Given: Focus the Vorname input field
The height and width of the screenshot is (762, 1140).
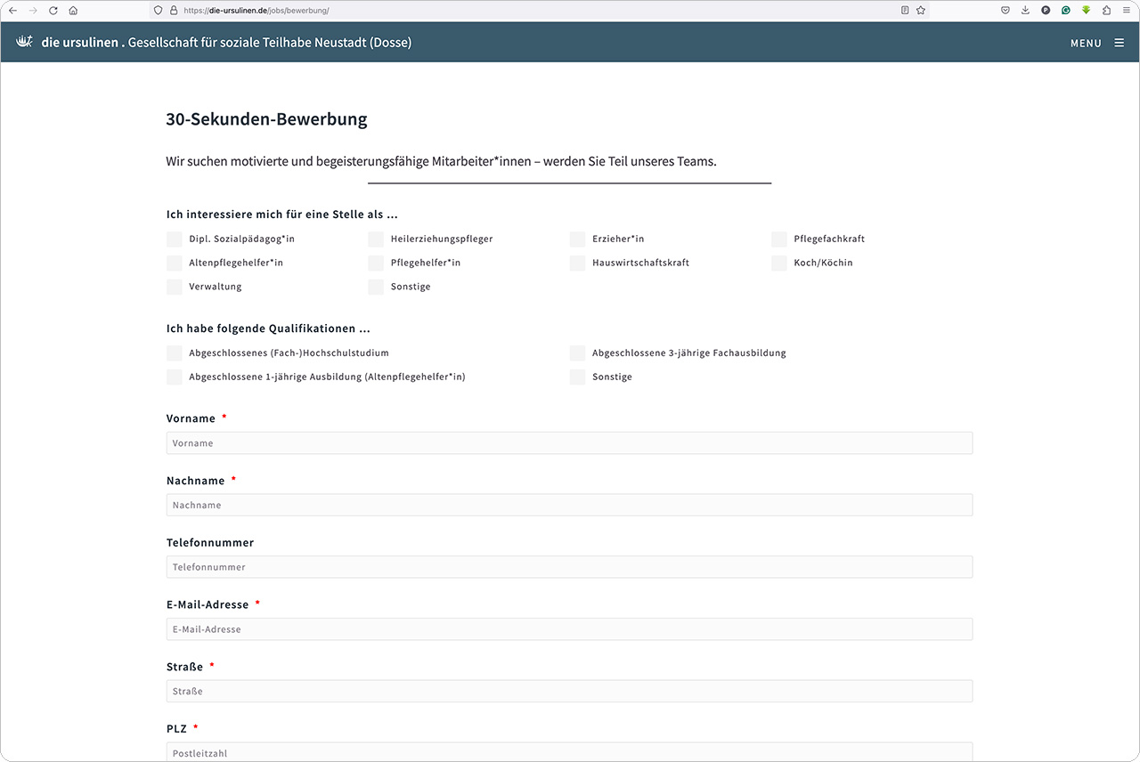Looking at the screenshot, I should pos(569,443).
